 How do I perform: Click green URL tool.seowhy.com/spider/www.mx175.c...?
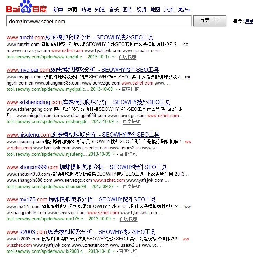[x=47, y=219]
